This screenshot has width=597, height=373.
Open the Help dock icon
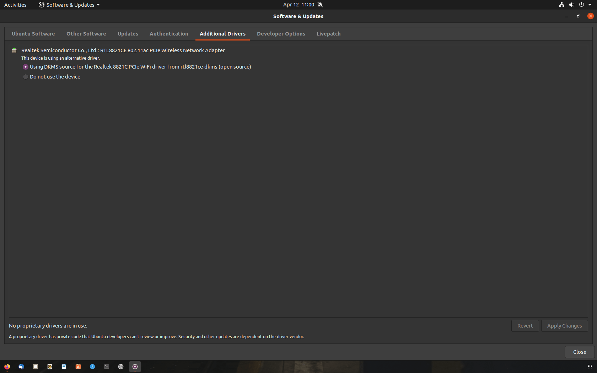[x=92, y=367]
